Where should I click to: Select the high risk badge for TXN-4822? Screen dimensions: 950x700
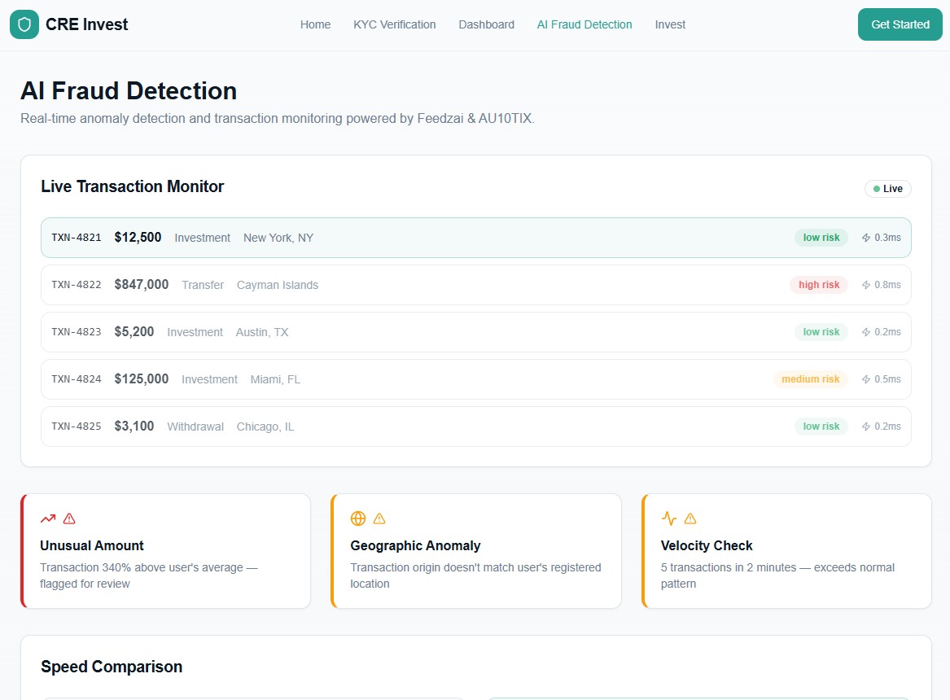tap(818, 285)
